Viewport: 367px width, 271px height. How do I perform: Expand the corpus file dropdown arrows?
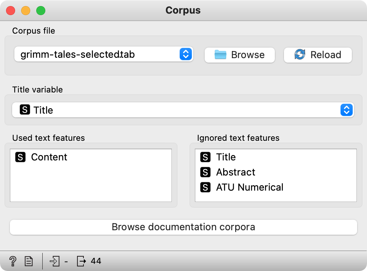(x=186, y=54)
